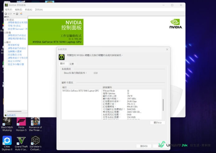Switch to the 元素 tab in System Information
The height and width of the screenshot is (153, 216).
(72, 64)
